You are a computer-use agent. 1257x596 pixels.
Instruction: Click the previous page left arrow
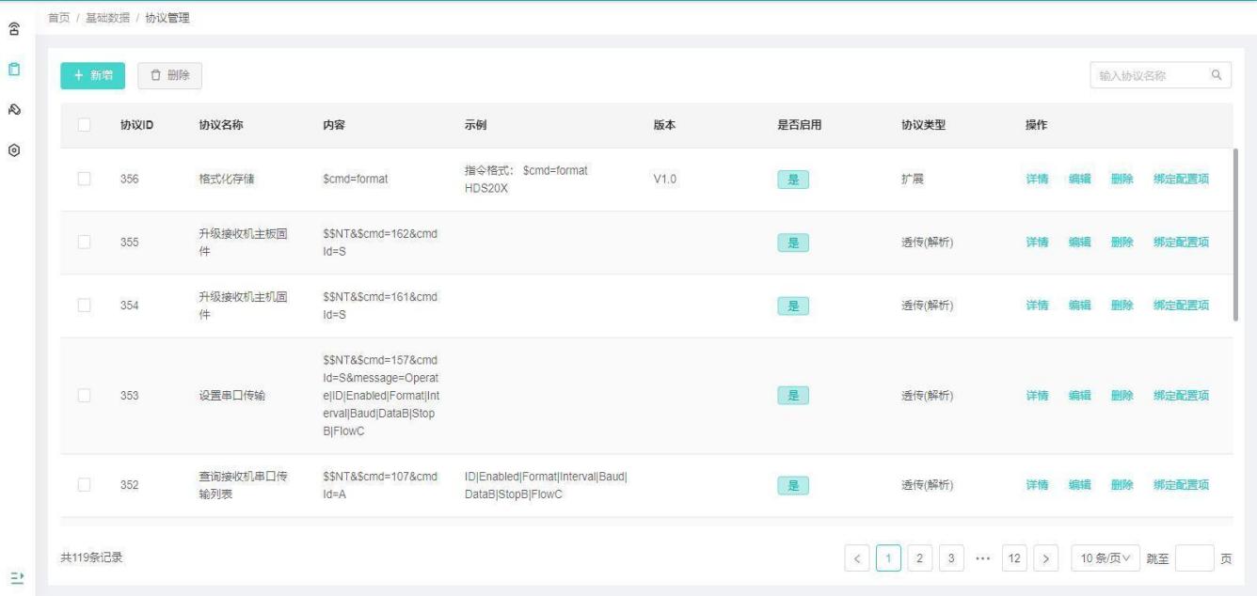pyautogui.click(x=857, y=557)
